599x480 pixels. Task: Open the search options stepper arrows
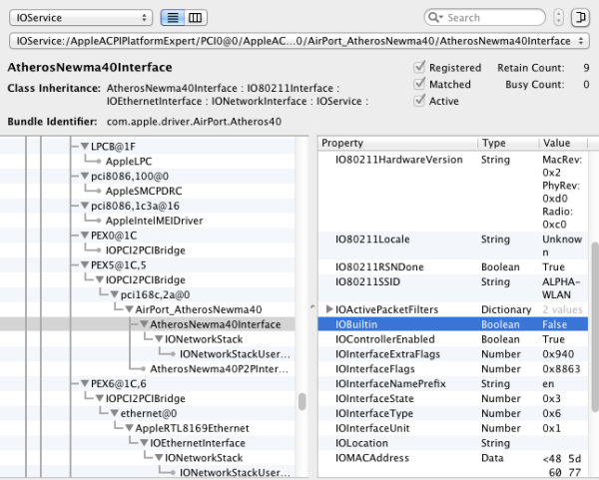click(x=558, y=18)
